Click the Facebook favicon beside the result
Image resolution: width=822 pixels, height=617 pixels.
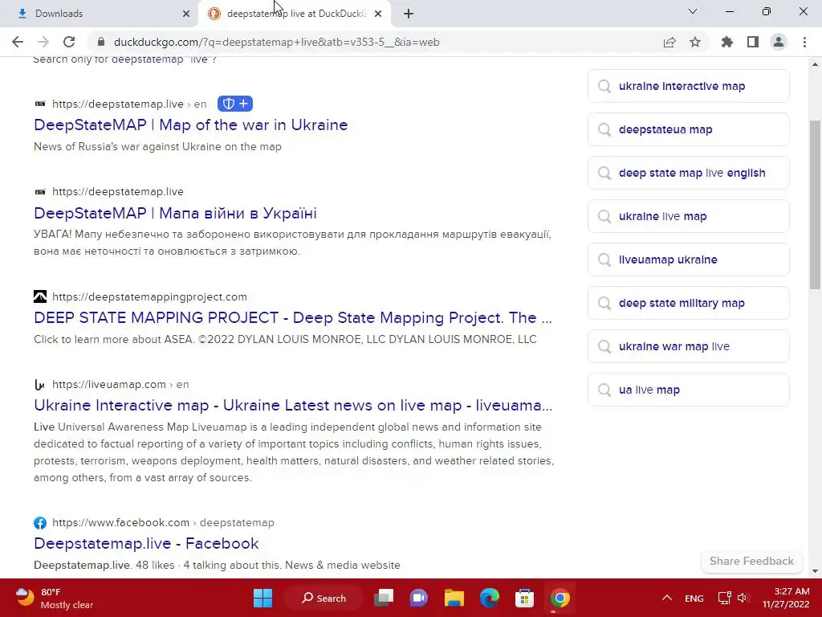point(40,522)
